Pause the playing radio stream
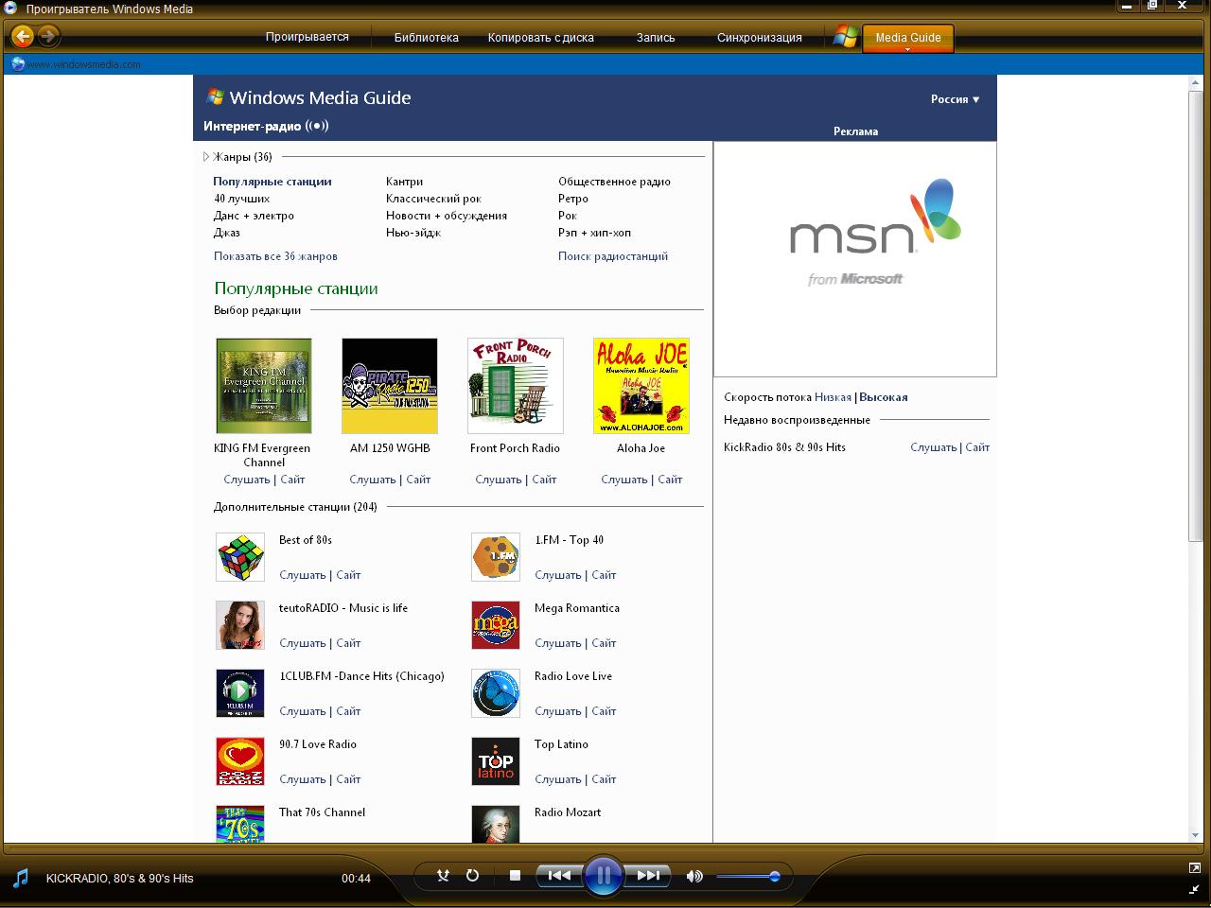 coord(603,876)
